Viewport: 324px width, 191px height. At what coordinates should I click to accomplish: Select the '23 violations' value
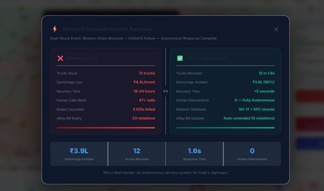click(144, 118)
